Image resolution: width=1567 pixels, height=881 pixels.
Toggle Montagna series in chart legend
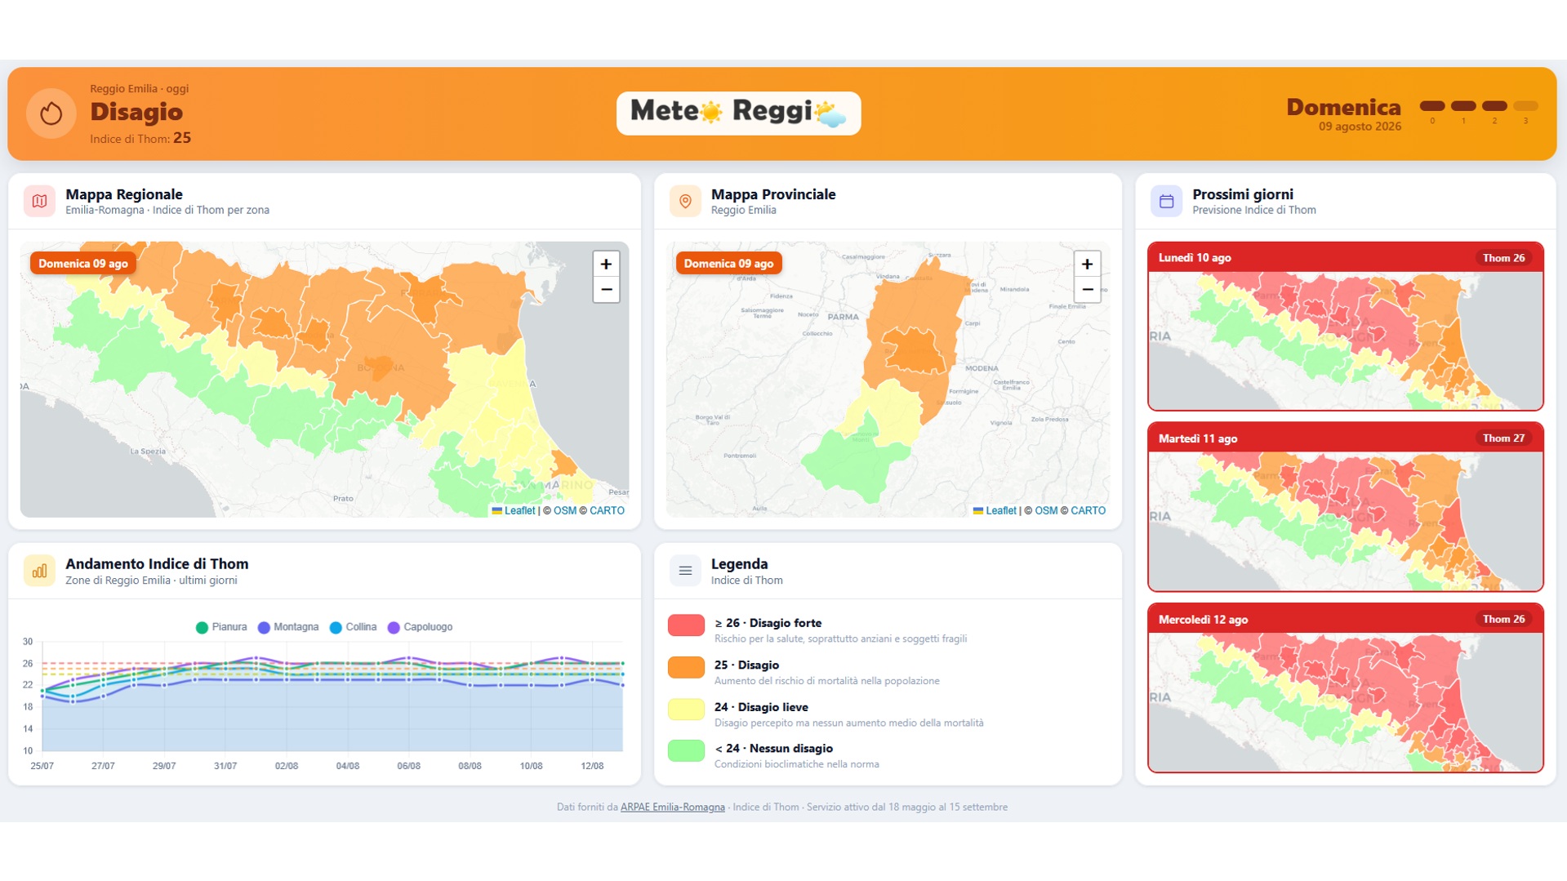coord(288,627)
